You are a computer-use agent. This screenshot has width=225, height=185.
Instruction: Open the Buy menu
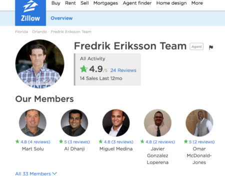[56, 3]
